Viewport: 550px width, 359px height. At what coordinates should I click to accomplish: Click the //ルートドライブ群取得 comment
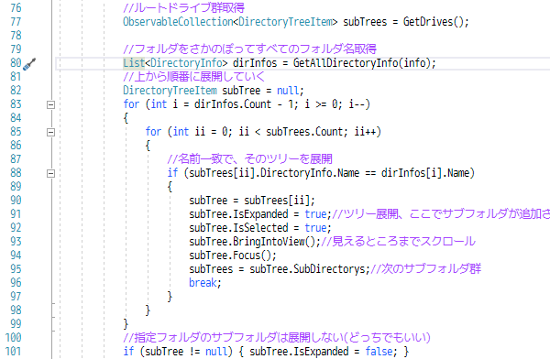coord(183,7)
